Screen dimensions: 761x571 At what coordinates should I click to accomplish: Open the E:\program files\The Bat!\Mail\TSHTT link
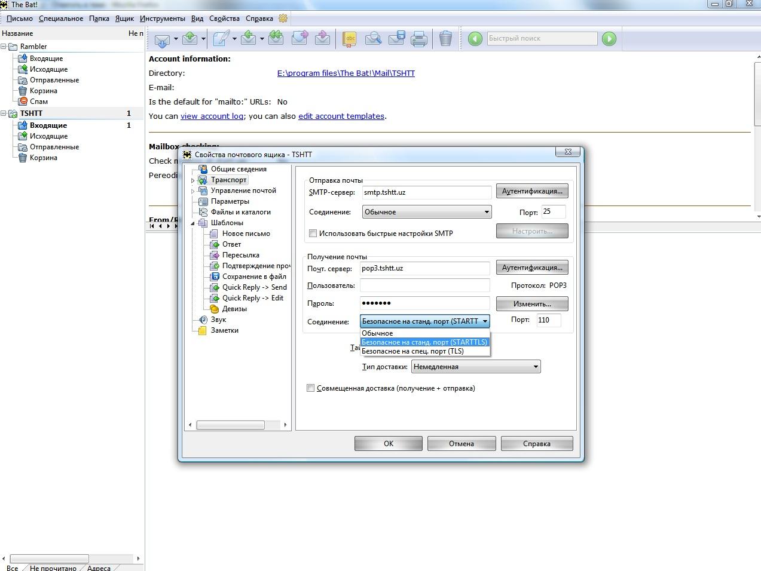point(346,73)
